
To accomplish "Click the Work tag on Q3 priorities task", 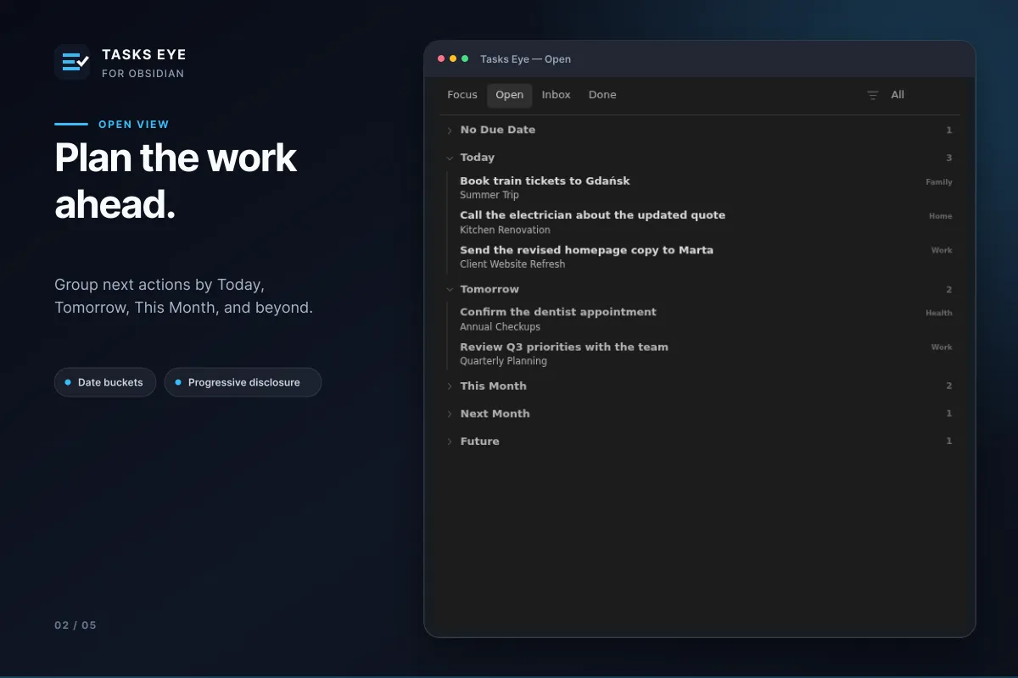I will tap(942, 347).
